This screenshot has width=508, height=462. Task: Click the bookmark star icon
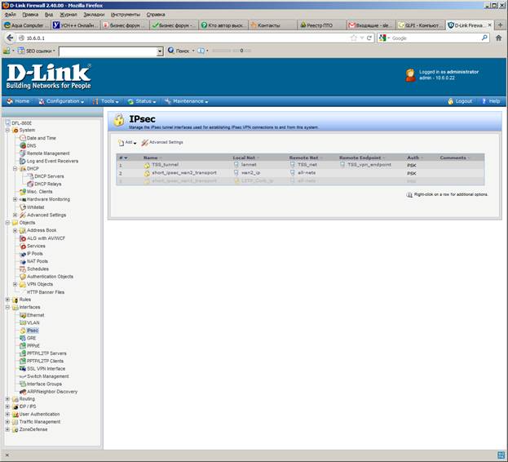353,38
